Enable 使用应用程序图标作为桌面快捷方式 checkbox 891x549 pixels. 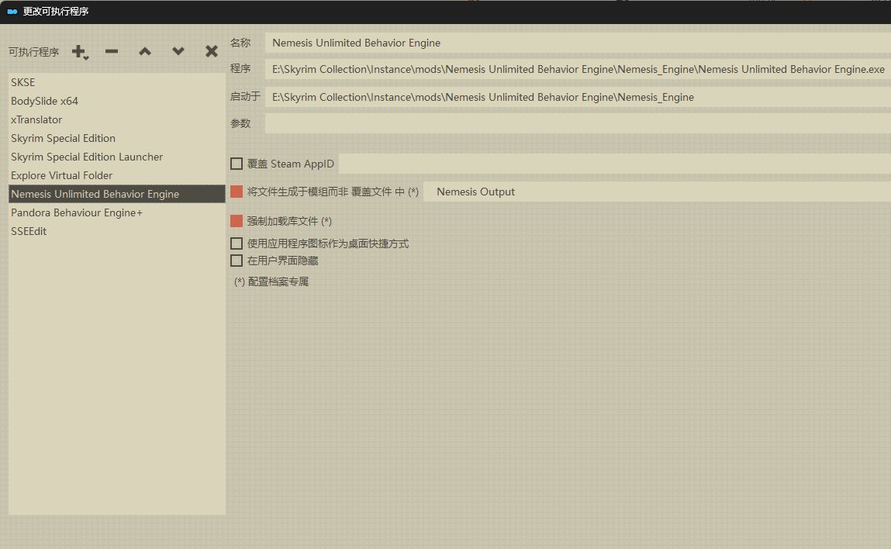coord(237,243)
